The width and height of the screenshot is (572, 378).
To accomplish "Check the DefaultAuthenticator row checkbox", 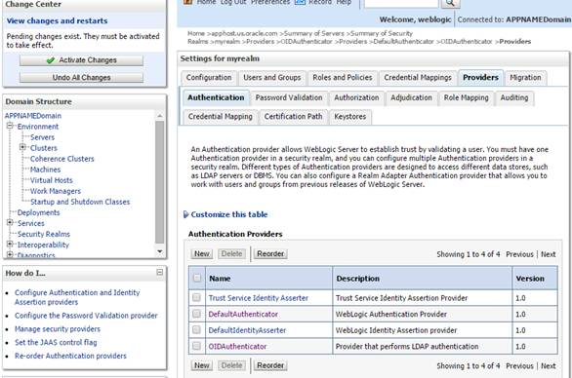I will click(x=196, y=314).
